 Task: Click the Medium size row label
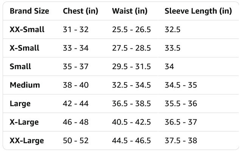point(25,85)
